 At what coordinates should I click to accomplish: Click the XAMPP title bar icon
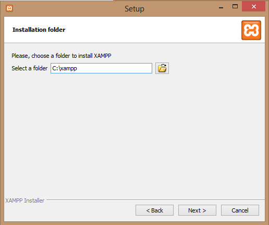[9, 8]
